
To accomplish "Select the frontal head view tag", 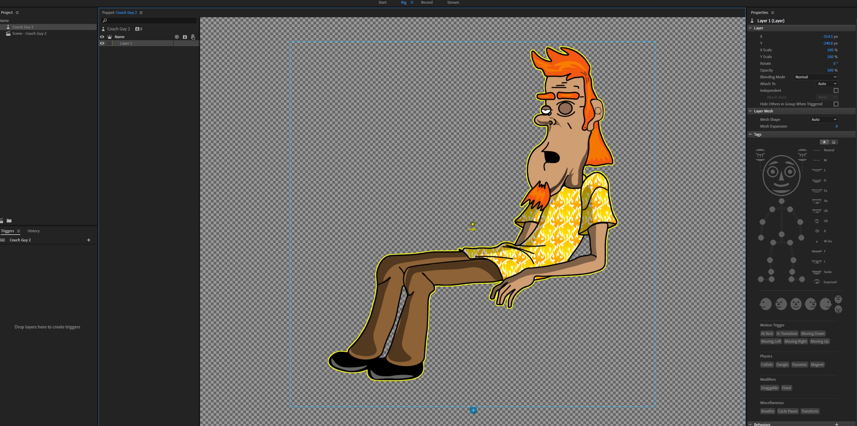I will pyautogui.click(x=796, y=304).
